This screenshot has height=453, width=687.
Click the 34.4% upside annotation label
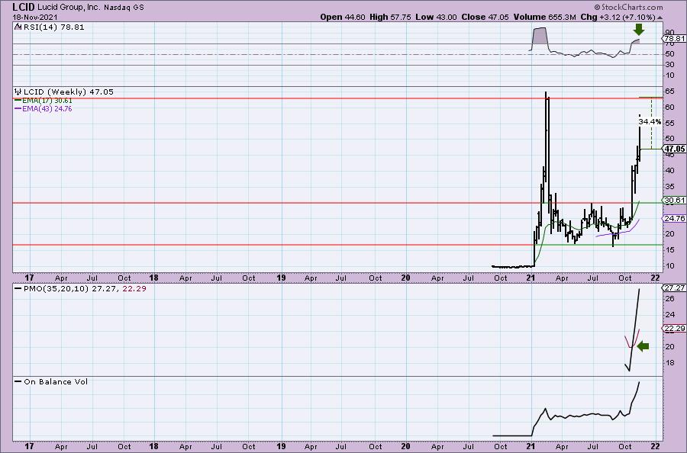tap(650, 122)
